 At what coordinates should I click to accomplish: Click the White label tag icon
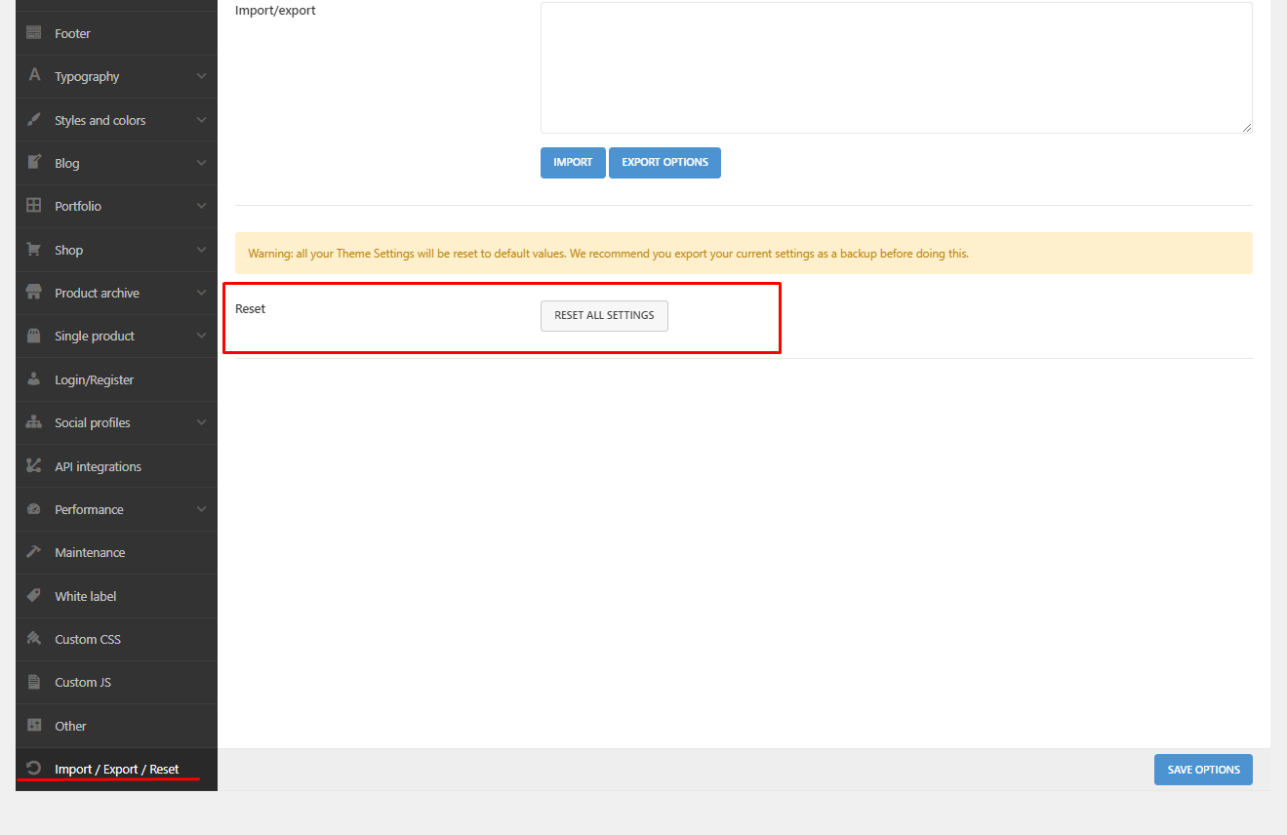click(34, 596)
